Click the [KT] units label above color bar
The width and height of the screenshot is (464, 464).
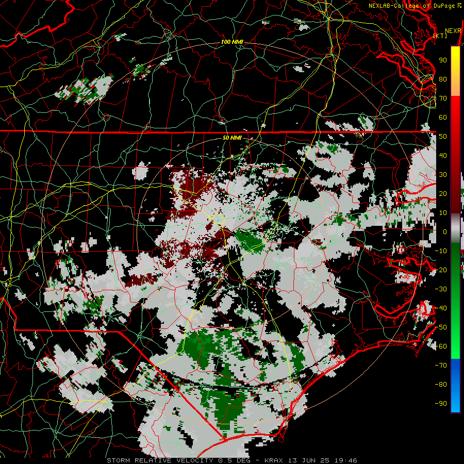point(440,36)
